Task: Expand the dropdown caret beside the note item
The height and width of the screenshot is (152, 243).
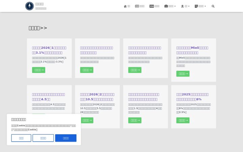Action: point(205,6)
